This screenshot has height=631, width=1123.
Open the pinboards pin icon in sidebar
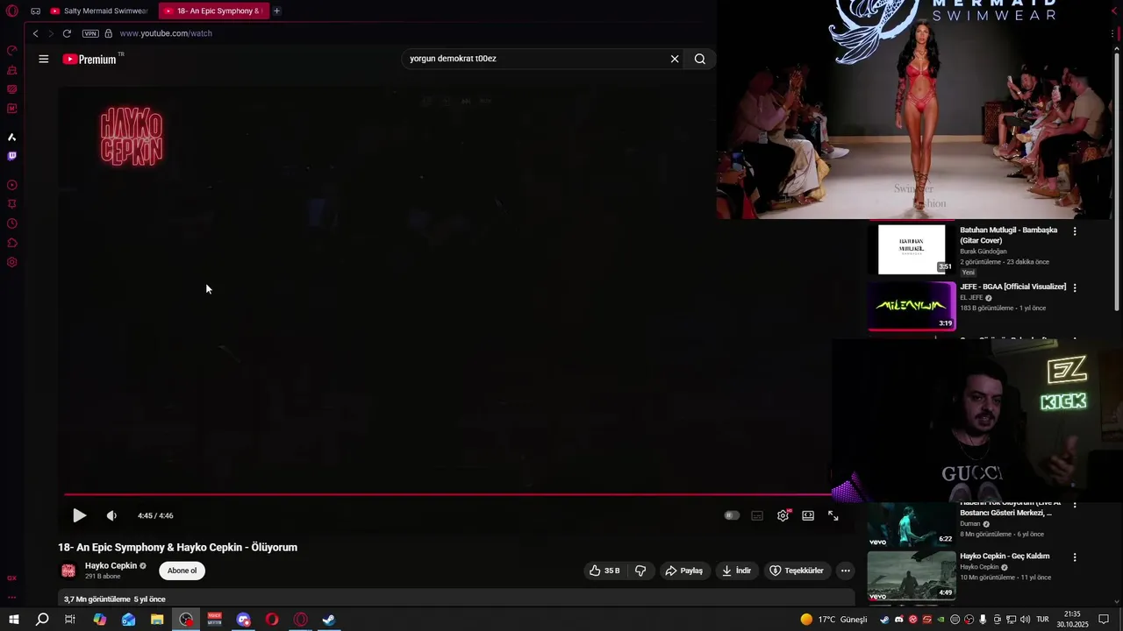click(x=12, y=204)
